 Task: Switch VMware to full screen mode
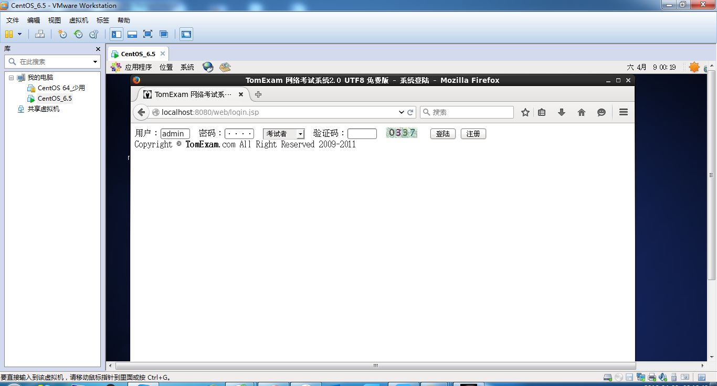point(148,34)
